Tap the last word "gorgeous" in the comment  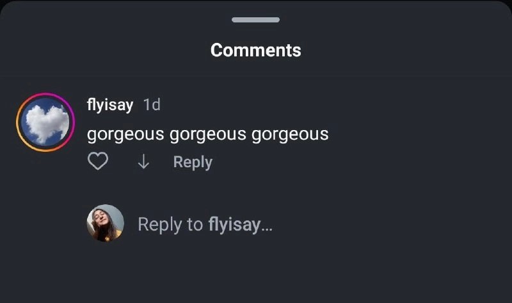pyautogui.click(x=290, y=135)
